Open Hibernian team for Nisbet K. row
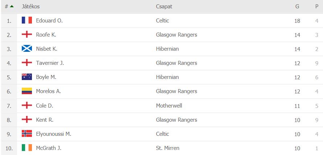The height and width of the screenshot is (155, 323). tap(167, 49)
